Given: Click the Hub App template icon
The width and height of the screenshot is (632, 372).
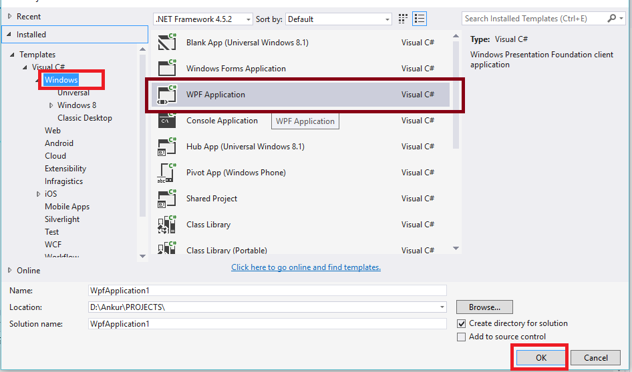Looking at the screenshot, I should [166, 147].
